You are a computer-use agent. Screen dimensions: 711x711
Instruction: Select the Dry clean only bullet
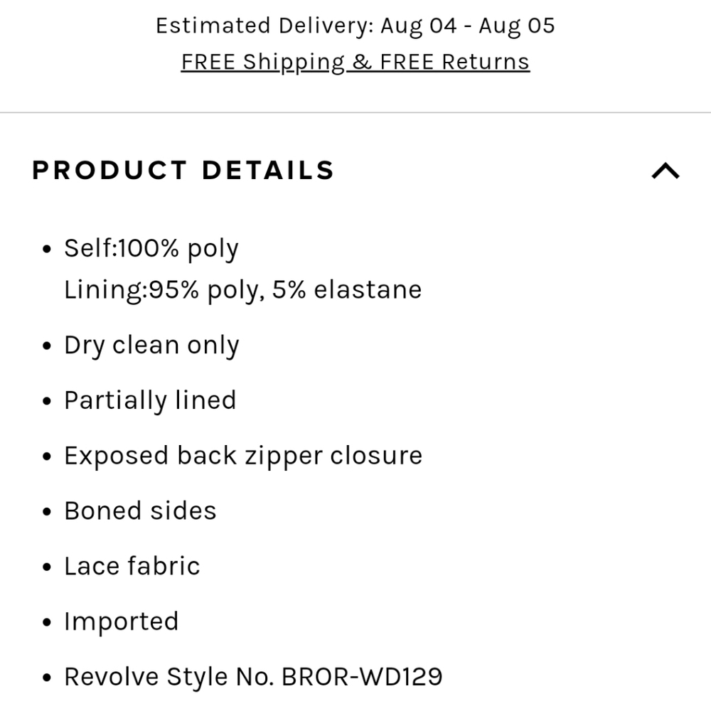[x=151, y=345]
